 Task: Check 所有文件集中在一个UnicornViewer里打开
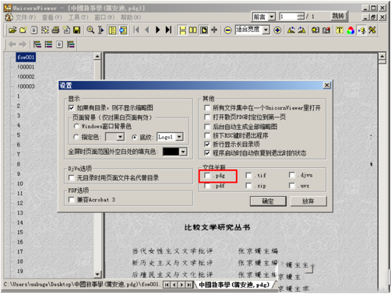(207, 108)
